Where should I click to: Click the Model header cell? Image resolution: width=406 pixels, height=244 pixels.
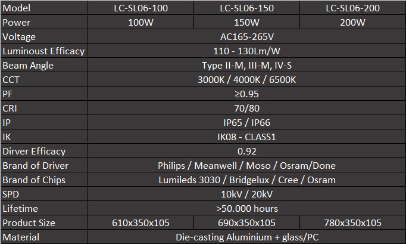pos(44,8)
